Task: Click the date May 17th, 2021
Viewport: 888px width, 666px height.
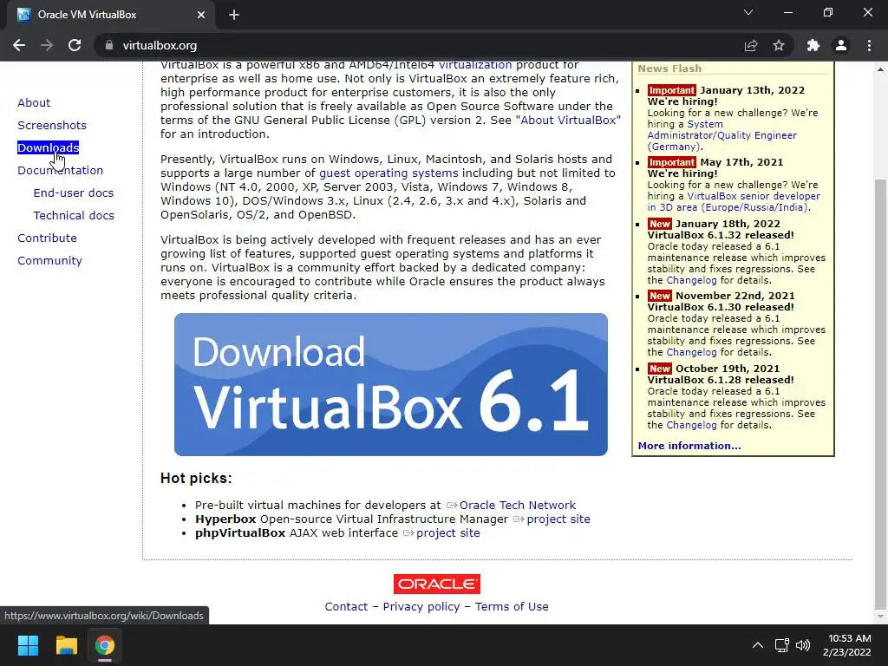Action: point(742,162)
